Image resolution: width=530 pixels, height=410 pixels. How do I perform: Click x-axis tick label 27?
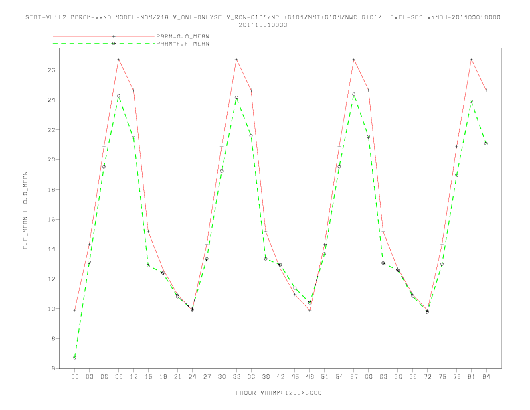pyautogui.click(x=207, y=377)
